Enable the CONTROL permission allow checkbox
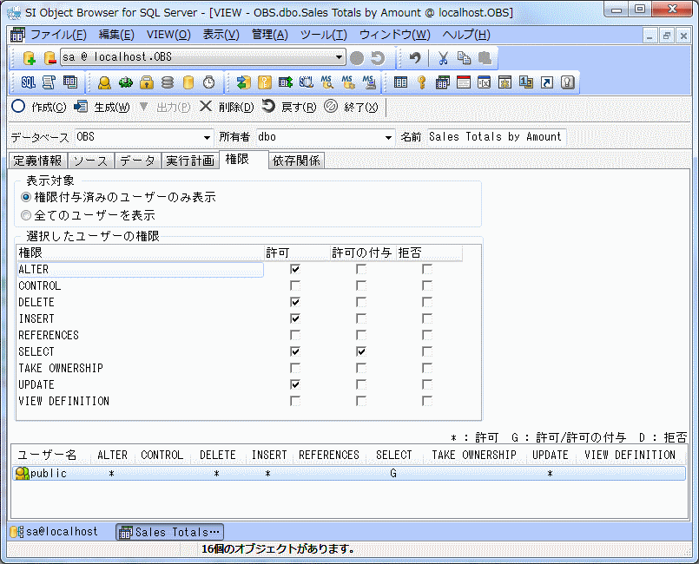Viewport: 699px width, 564px height. (295, 286)
